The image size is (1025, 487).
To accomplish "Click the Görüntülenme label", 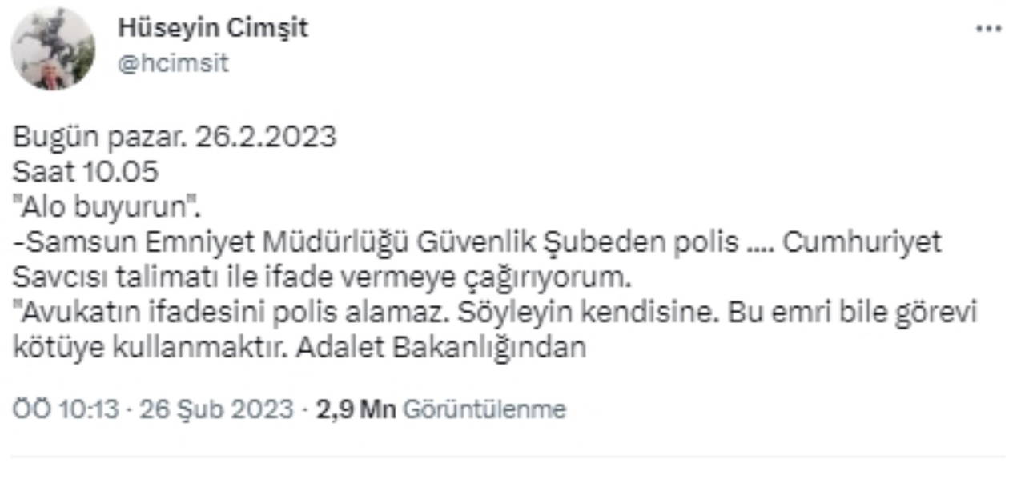I will (484, 409).
